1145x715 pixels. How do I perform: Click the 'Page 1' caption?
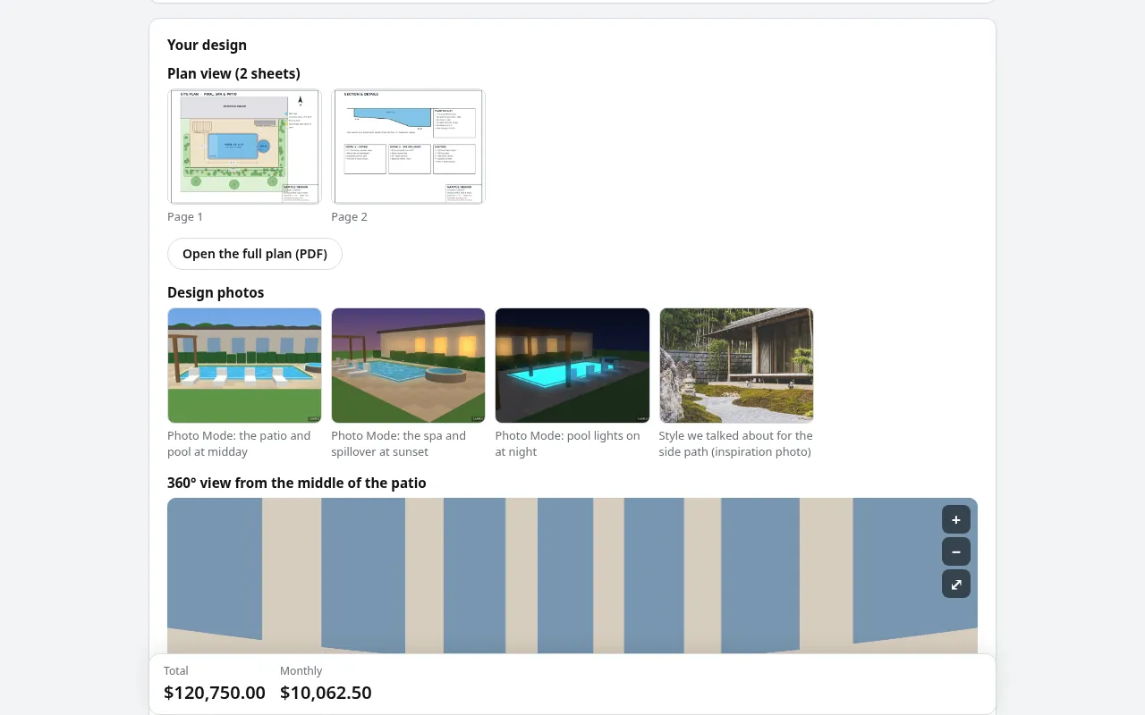(185, 216)
